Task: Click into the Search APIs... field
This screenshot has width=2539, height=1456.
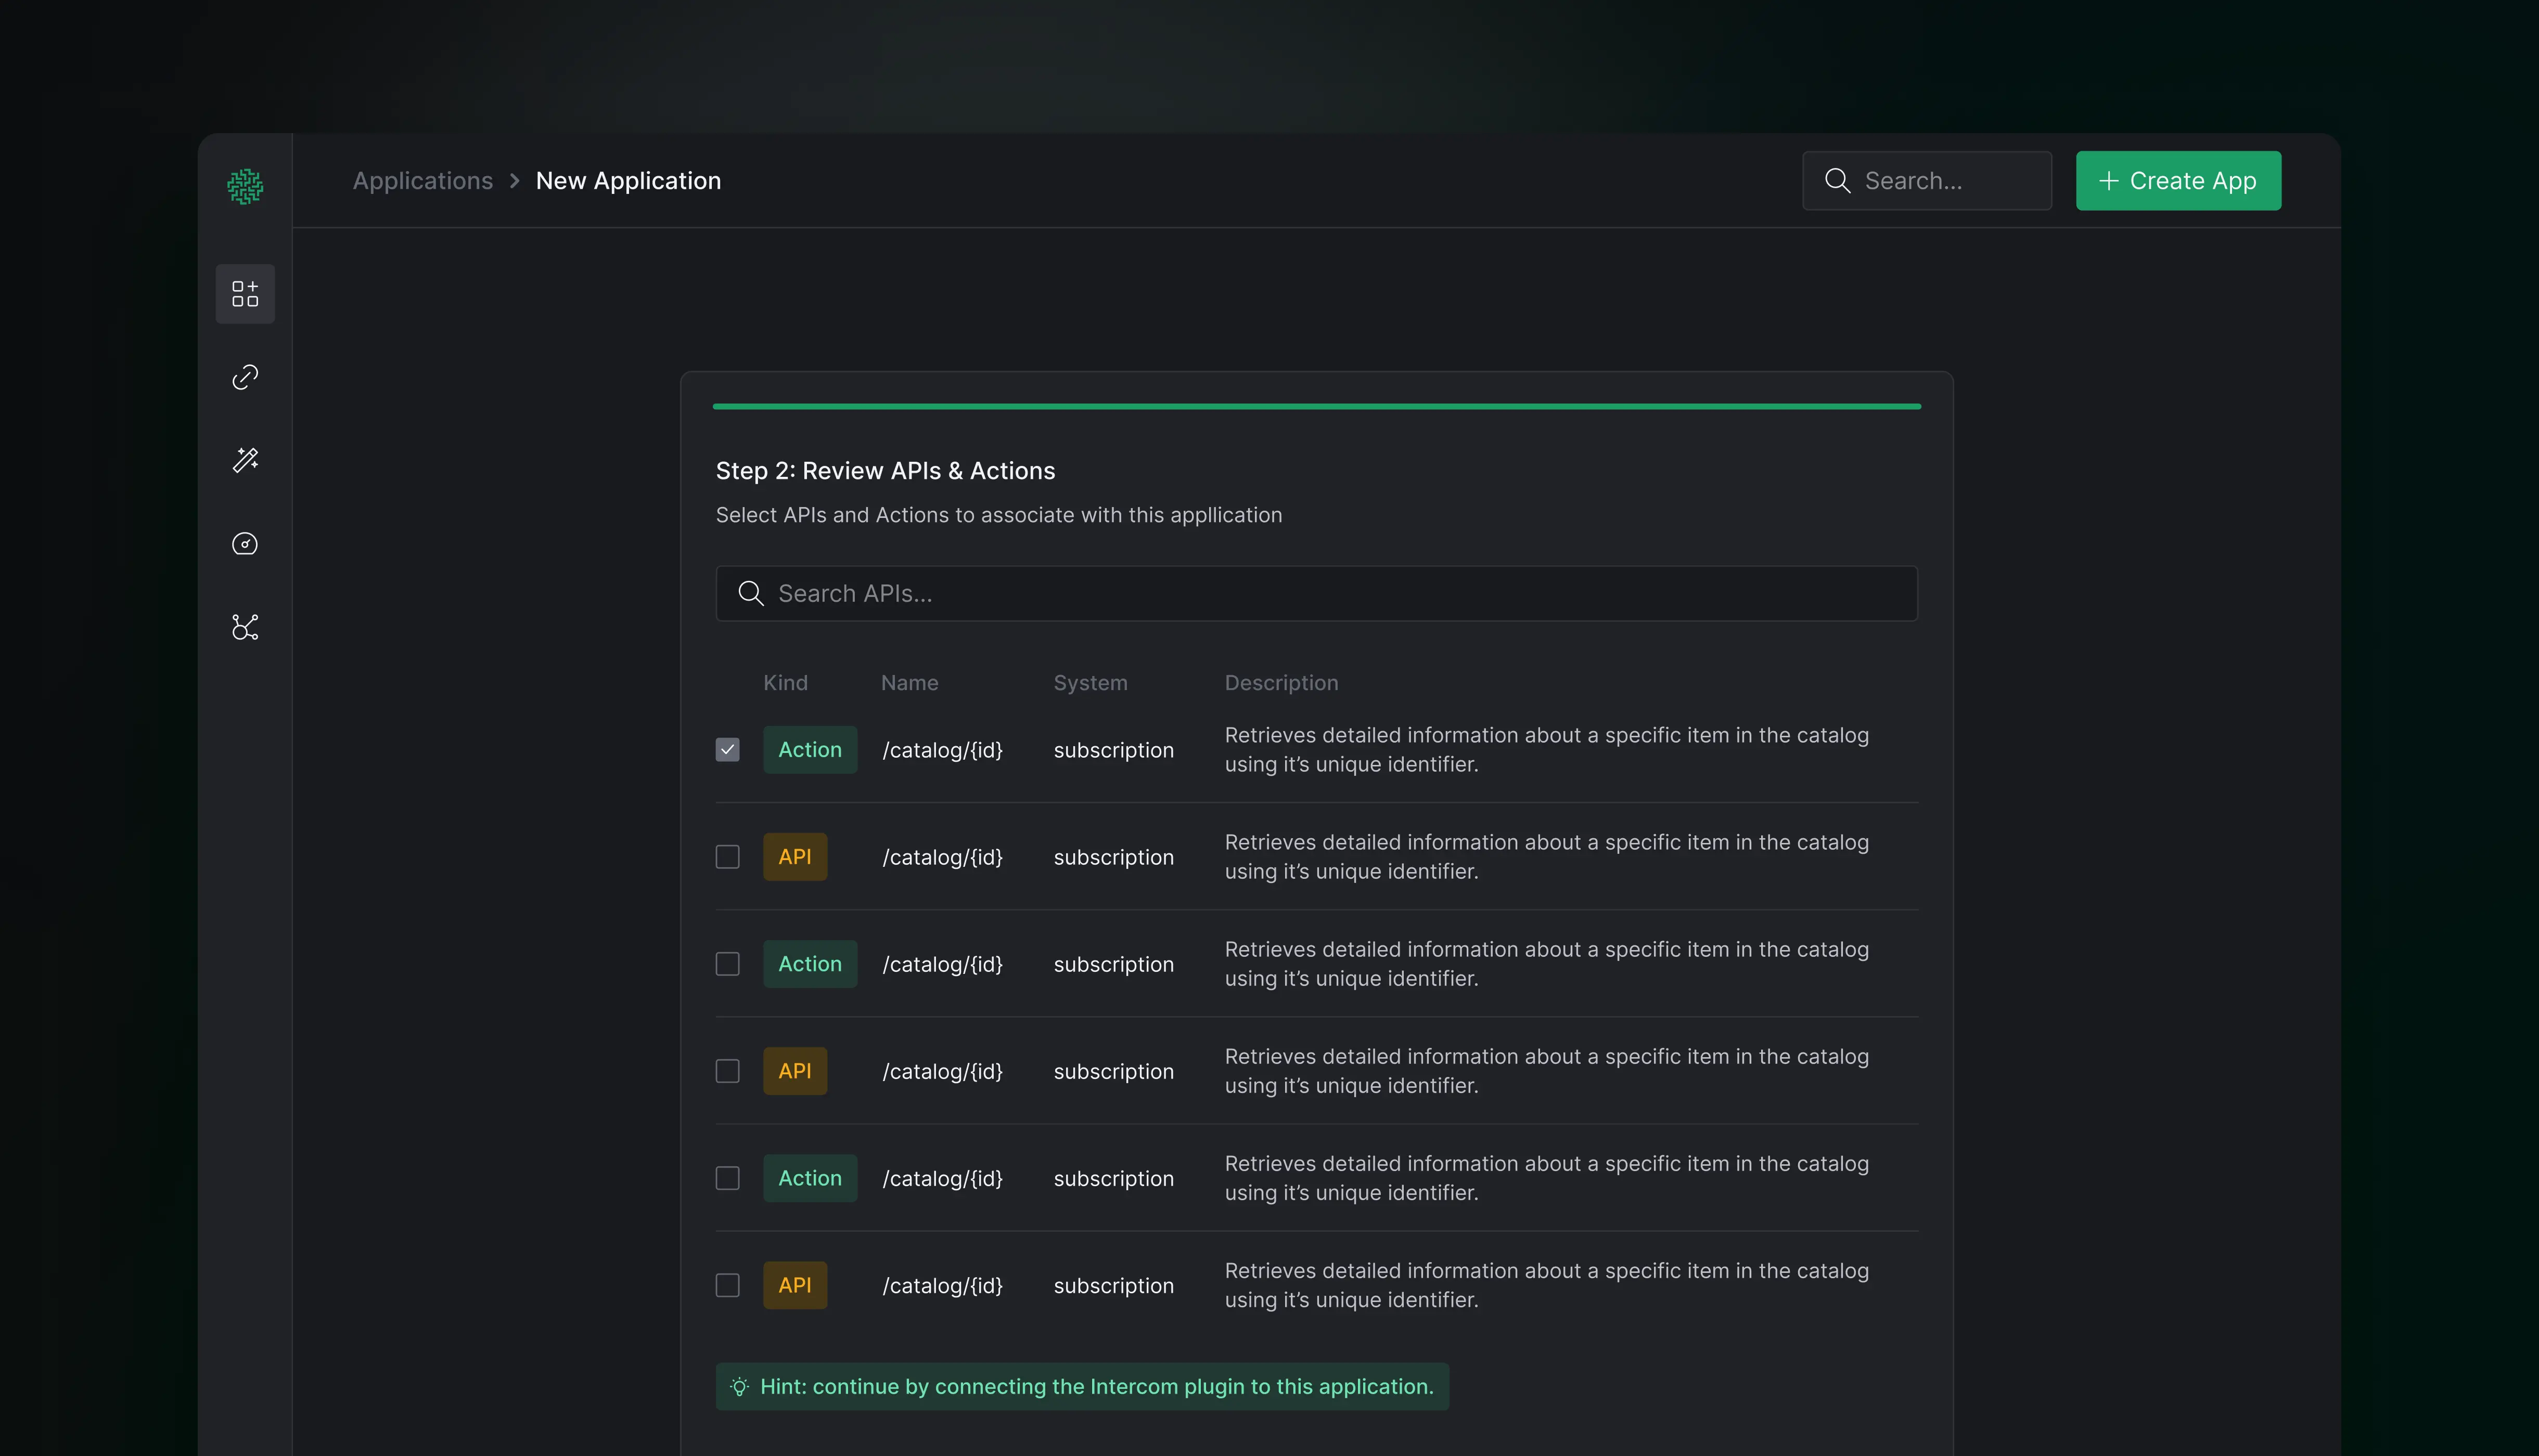Action: click(1316, 594)
